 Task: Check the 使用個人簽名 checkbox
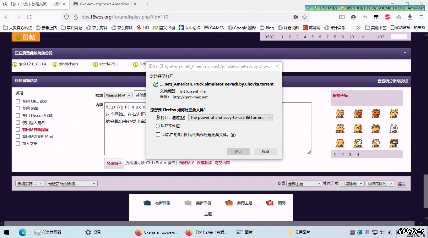18,123
